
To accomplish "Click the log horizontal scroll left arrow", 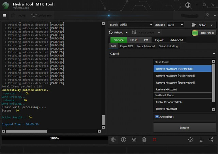I will tap(4, 131).
